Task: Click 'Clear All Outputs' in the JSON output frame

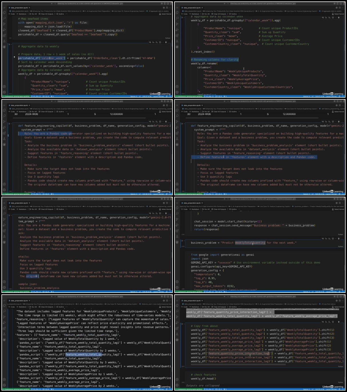Action: click(46, 307)
